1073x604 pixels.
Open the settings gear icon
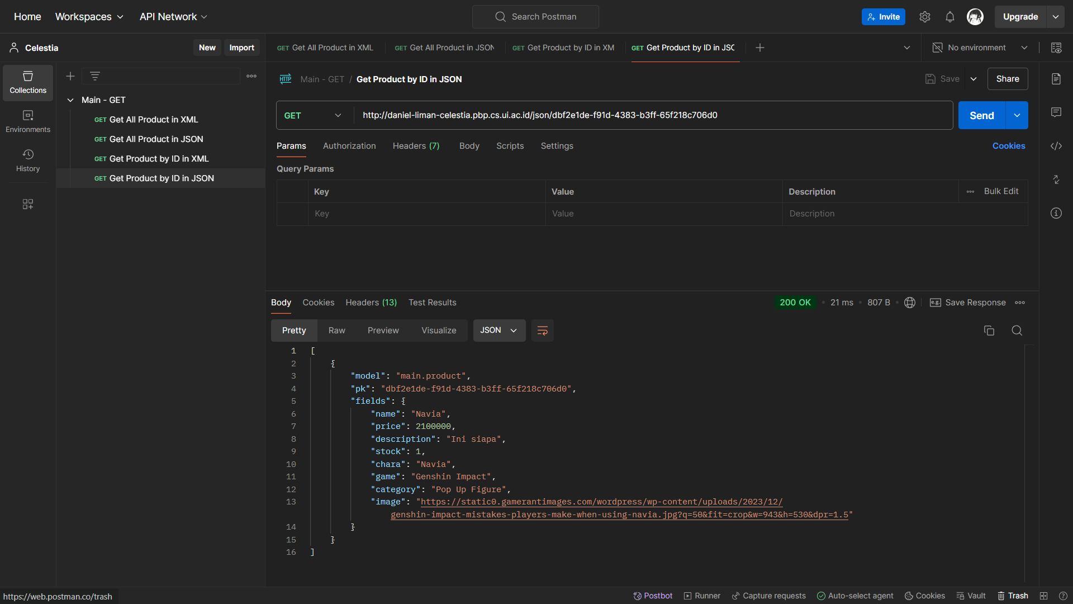click(924, 17)
